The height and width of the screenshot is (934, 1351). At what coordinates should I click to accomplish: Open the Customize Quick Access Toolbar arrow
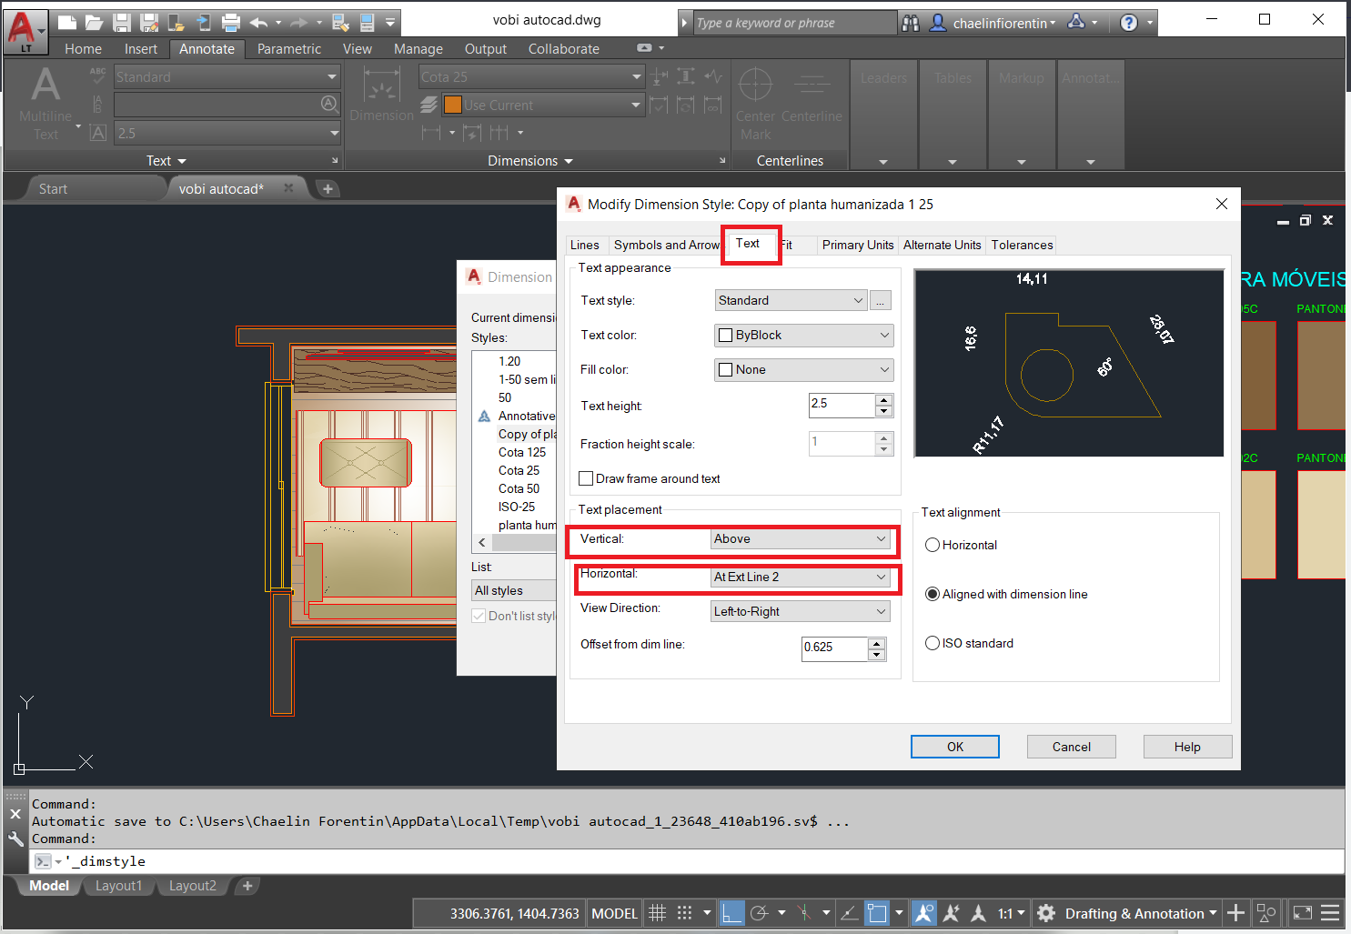tap(390, 23)
